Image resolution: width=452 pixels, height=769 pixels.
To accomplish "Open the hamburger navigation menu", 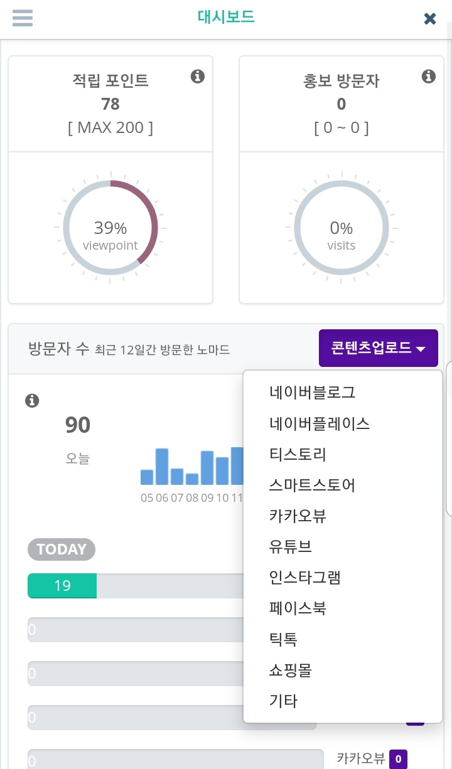I will [x=23, y=18].
